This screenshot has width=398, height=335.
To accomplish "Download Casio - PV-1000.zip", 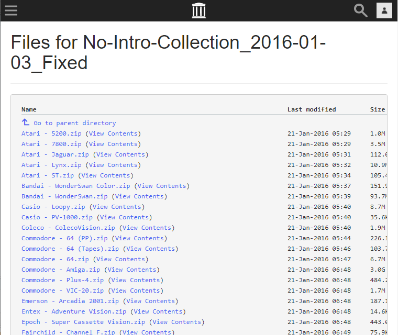I will (x=57, y=217).
